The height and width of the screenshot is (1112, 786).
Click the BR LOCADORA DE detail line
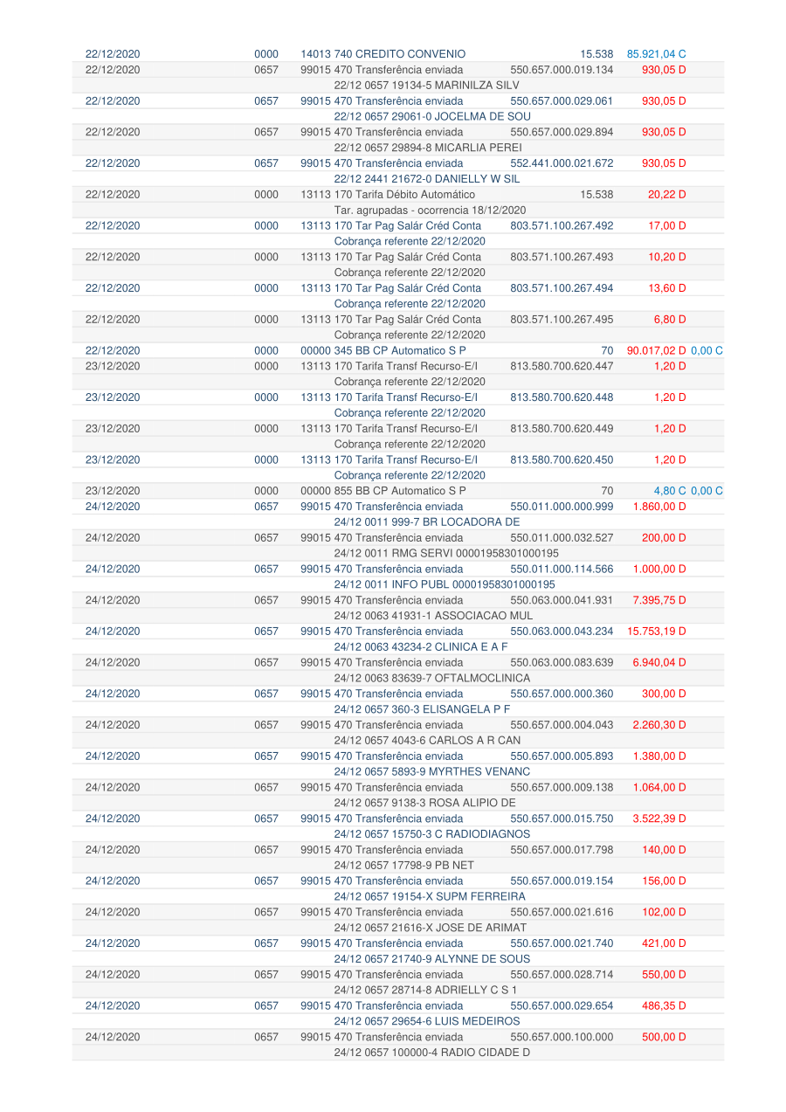(427, 522)
